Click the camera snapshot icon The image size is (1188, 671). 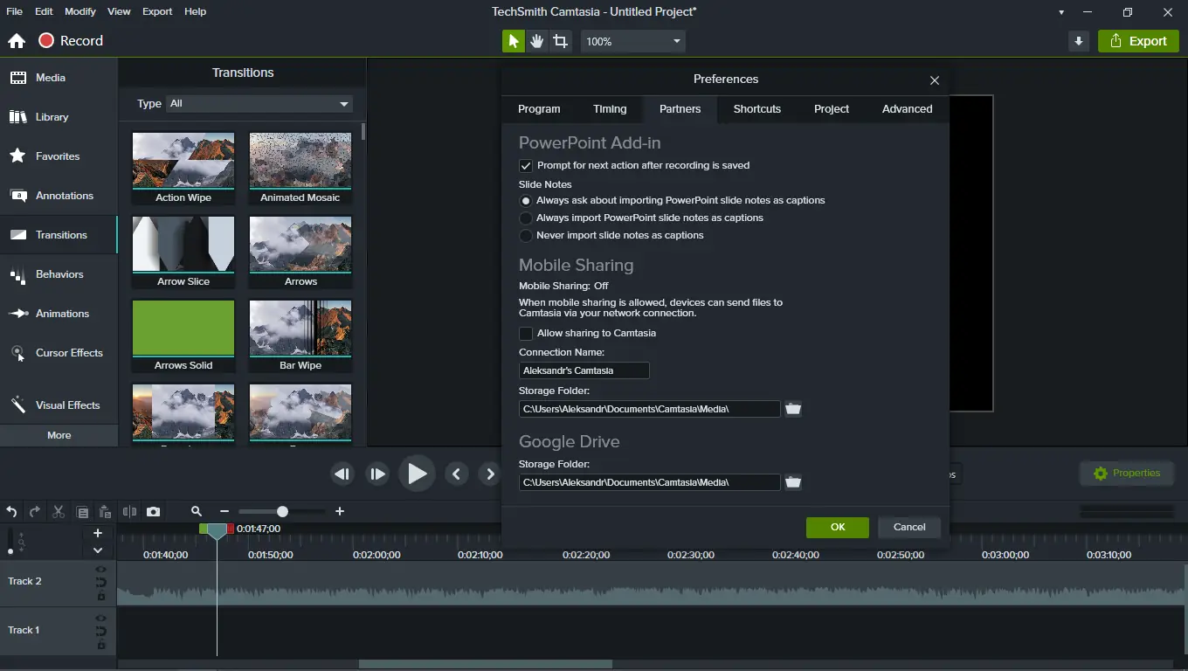point(154,512)
